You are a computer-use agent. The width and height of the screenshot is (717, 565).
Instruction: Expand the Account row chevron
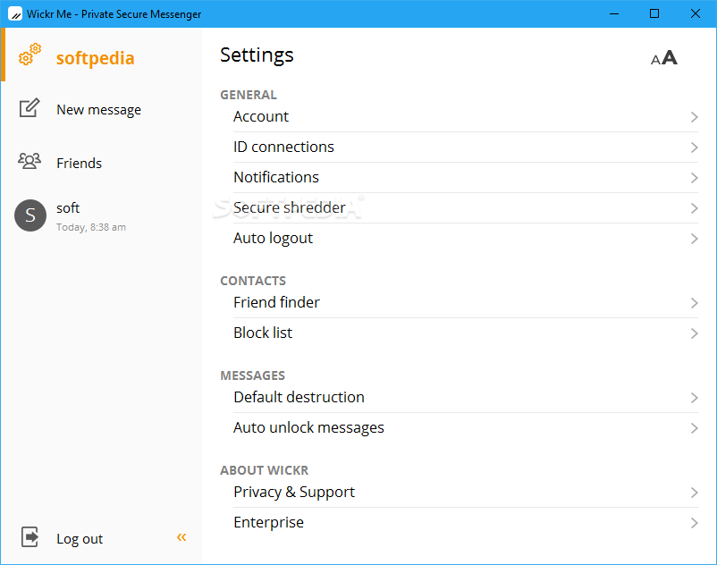coord(694,117)
